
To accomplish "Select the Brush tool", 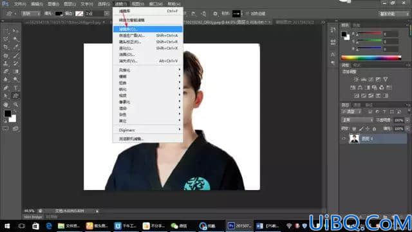I will click(x=15, y=55).
